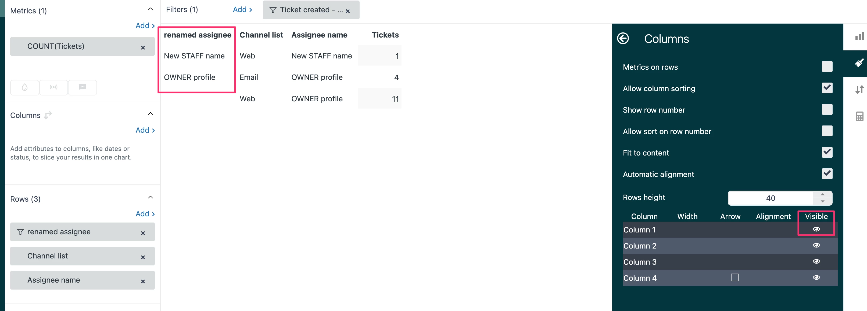The image size is (867, 311).
Task: Disable Fit to content checkbox
Action: click(827, 153)
